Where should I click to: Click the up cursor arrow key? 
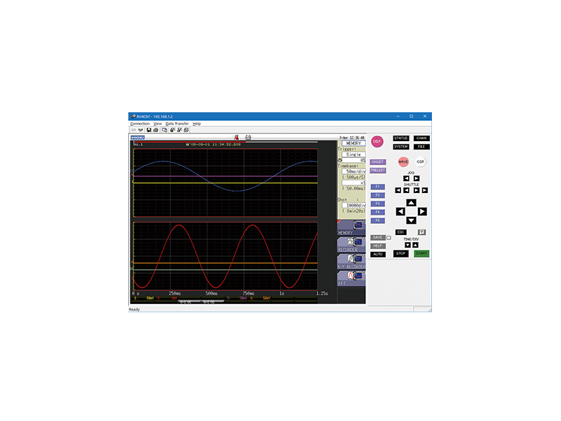[411, 203]
